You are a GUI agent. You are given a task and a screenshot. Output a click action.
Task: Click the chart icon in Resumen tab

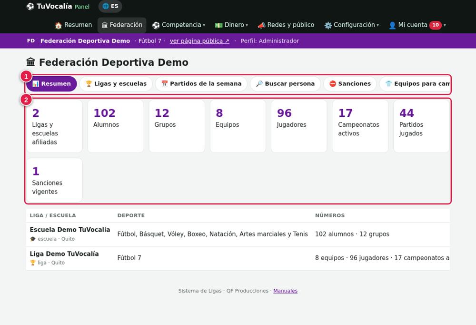[36, 83]
